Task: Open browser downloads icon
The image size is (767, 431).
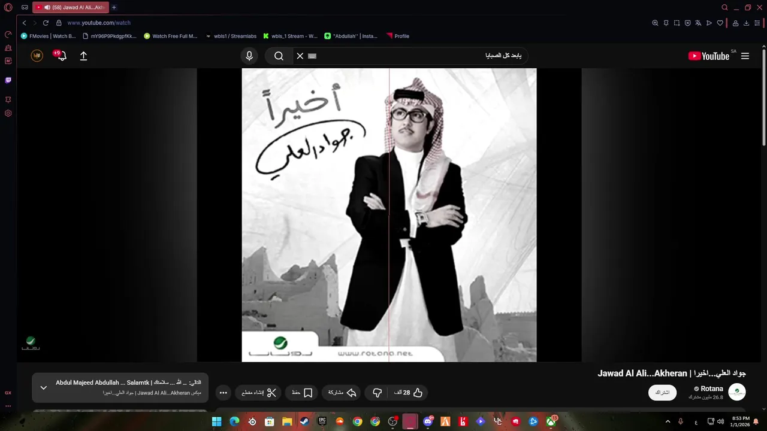Action: click(746, 23)
